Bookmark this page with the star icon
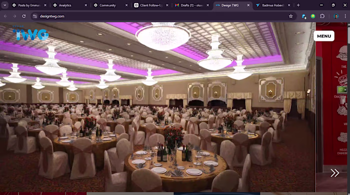The height and width of the screenshot is (195, 350). pyautogui.click(x=290, y=16)
